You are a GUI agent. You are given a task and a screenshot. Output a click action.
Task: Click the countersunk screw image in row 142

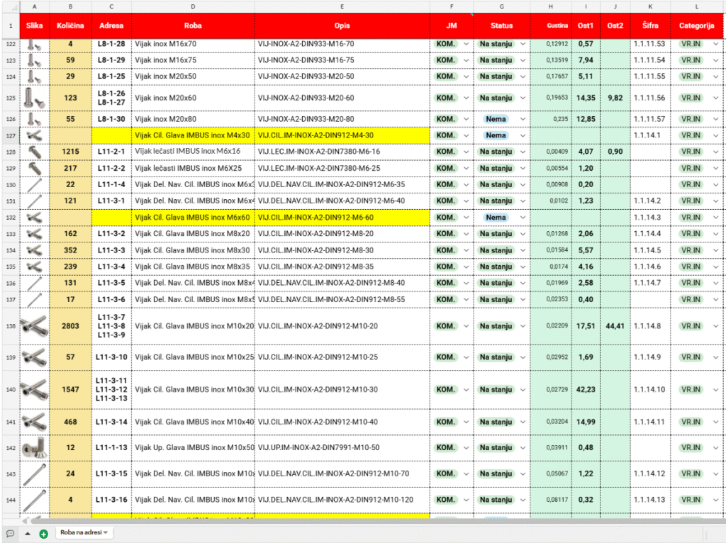click(x=34, y=448)
